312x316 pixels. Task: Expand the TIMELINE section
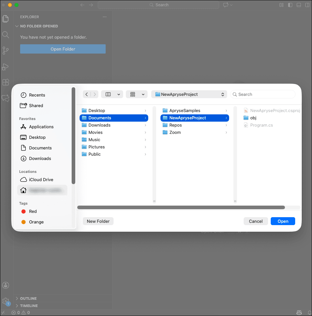tap(29, 306)
